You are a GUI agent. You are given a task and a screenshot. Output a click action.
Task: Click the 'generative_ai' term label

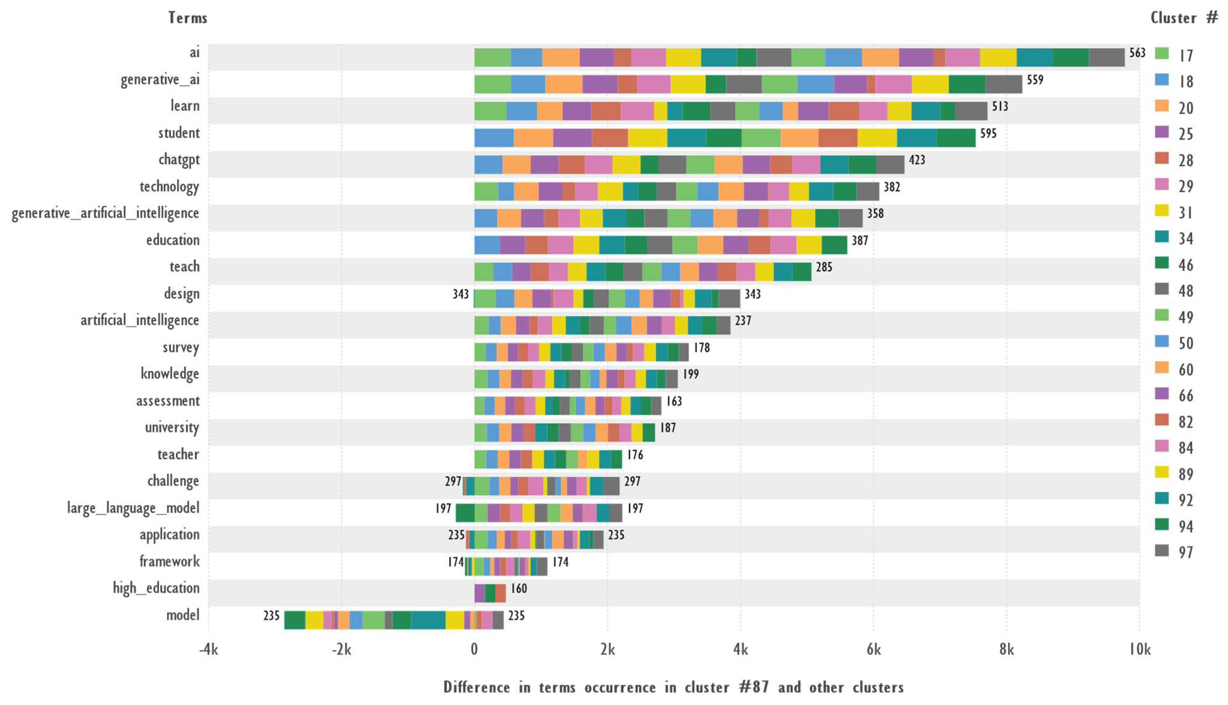160,79
